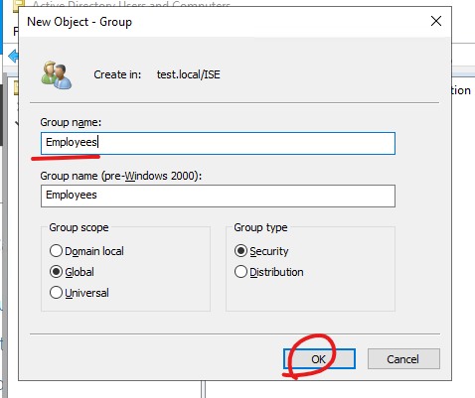Confirm group creation with OK
Screen dimensions: 475x398
tap(319, 358)
